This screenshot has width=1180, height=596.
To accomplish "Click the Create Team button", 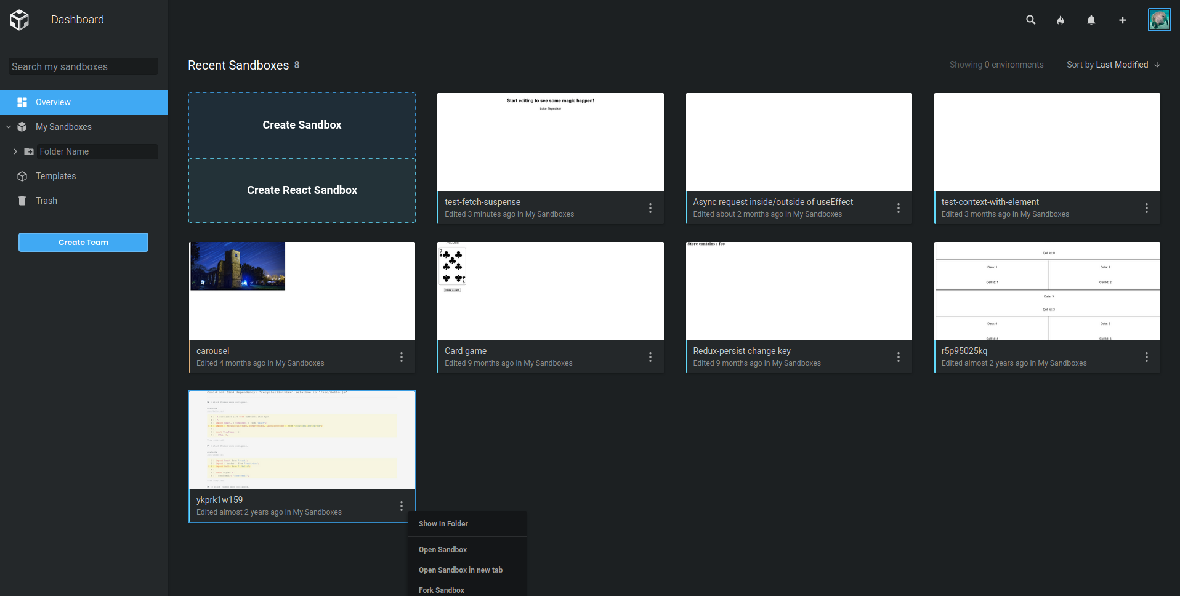I will pos(83,242).
